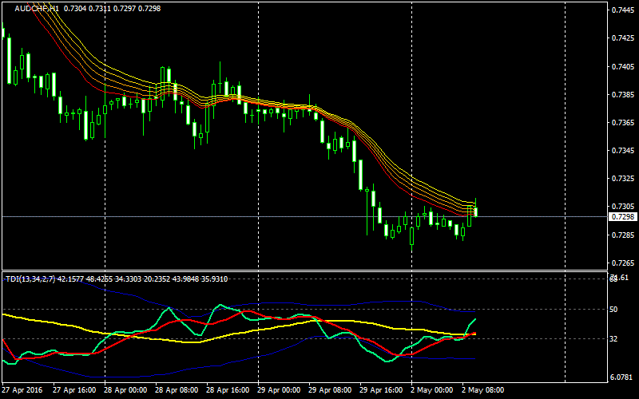Click the current price tag 0.7298
Screen dimensions: 639x399
coord(622,217)
